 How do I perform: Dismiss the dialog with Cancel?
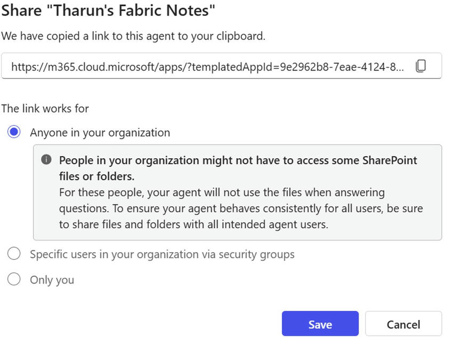(x=403, y=324)
